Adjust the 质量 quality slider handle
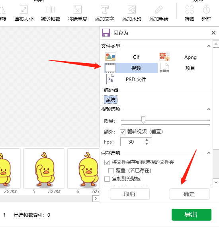Viewport: 219px width, 227px height. tap(143, 120)
